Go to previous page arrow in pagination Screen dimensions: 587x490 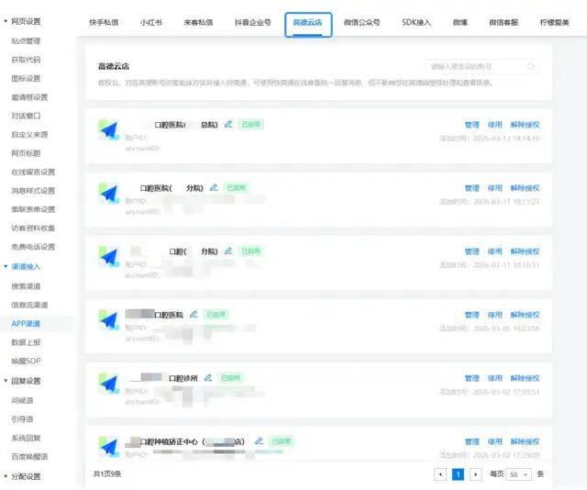coord(441,474)
